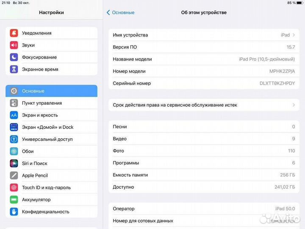The image size is (305, 229).
Task: Expand the service coverage expired chevron
Action: 294,105
